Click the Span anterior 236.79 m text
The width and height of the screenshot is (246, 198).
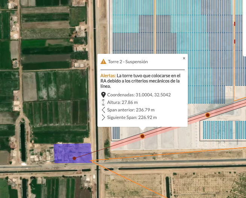(131, 110)
